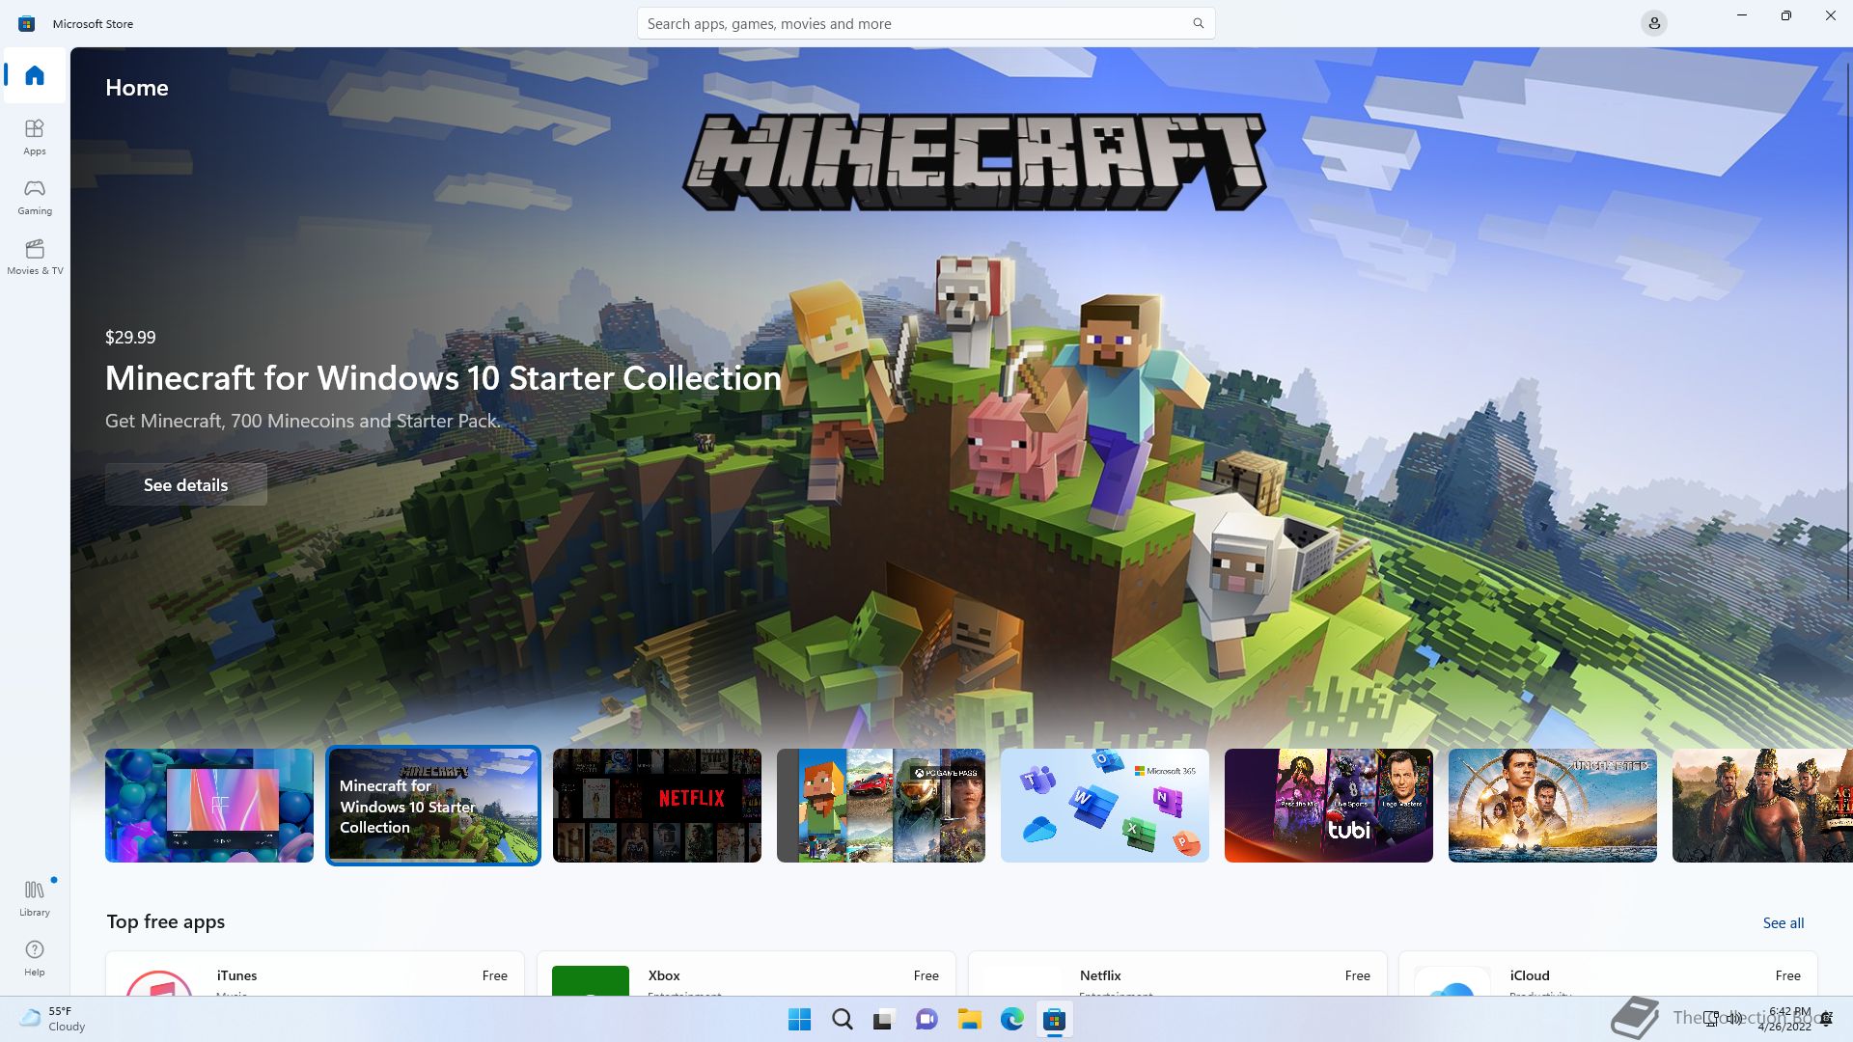Click See details for Minecraft
The width and height of the screenshot is (1853, 1042).
[185, 484]
